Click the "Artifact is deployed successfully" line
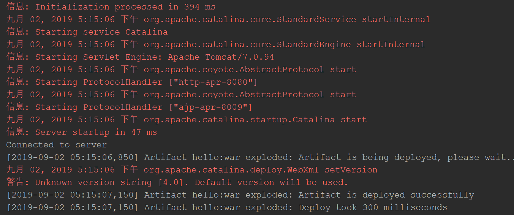This screenshot has width=514, height=215. point(240,195)
